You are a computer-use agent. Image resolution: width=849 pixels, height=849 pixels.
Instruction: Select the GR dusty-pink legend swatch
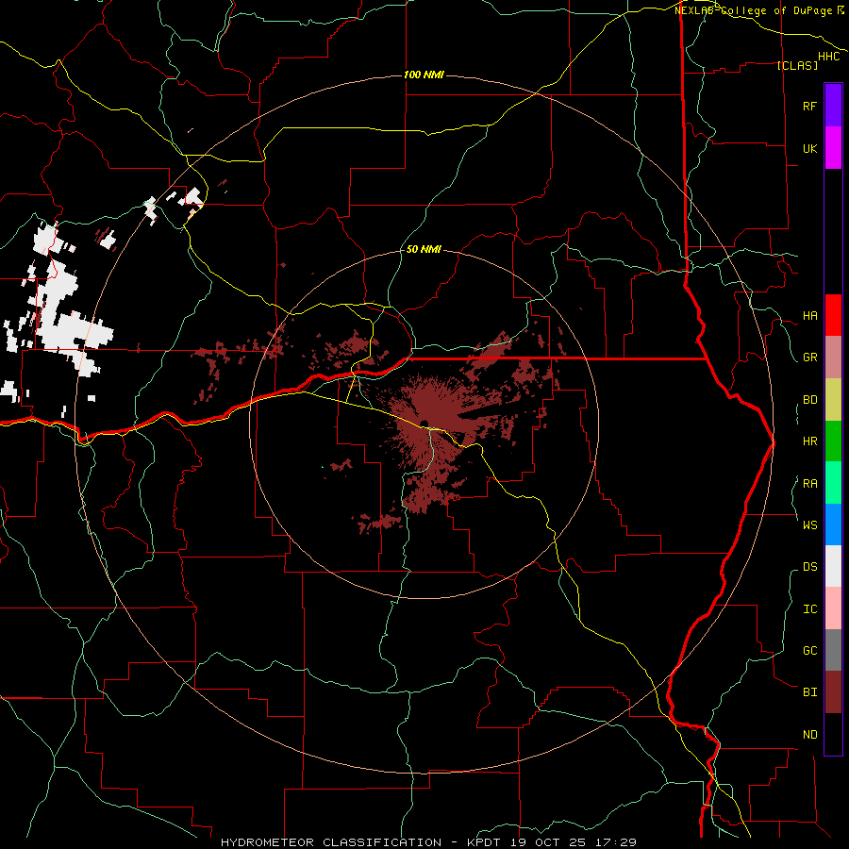coord(833,358)
